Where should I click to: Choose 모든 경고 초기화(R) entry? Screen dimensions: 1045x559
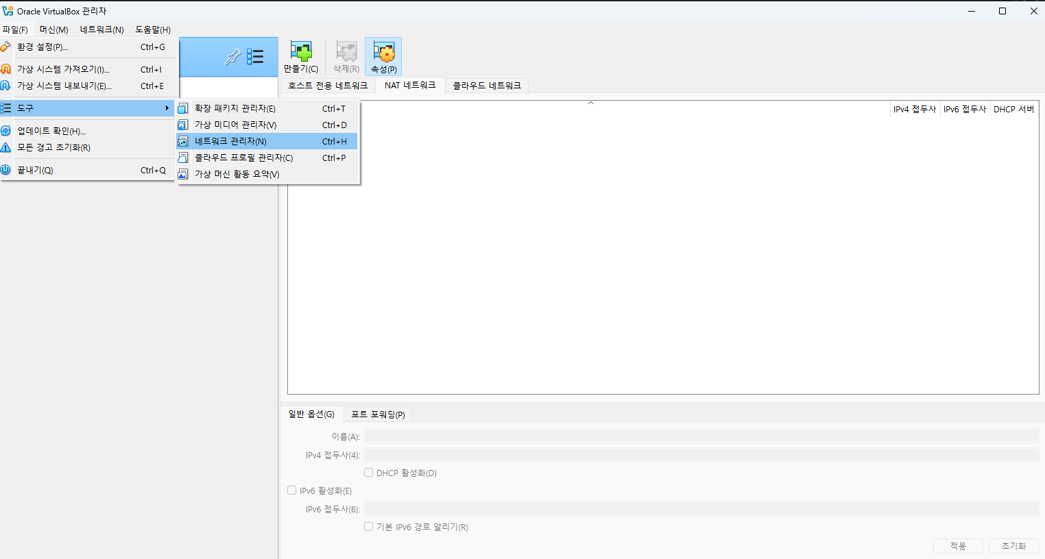[x=88, y=147]
